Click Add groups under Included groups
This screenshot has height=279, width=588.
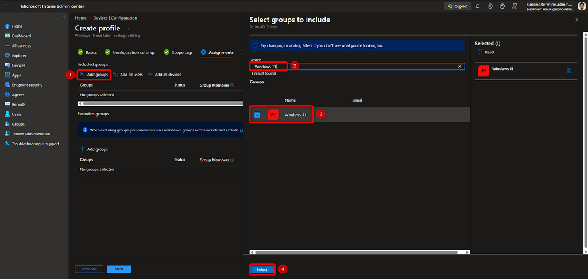pyautogui.click(x=94, y=75)
